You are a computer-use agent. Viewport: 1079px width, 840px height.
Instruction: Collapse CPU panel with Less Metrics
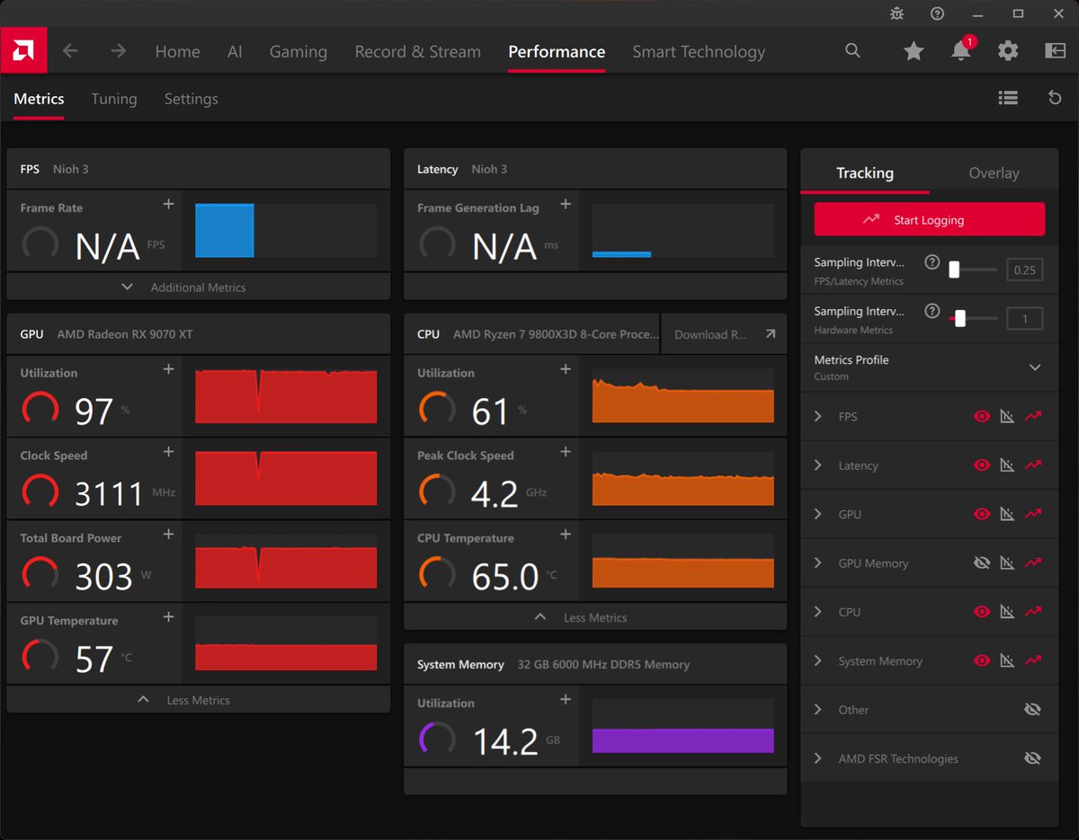click(595, 617)
